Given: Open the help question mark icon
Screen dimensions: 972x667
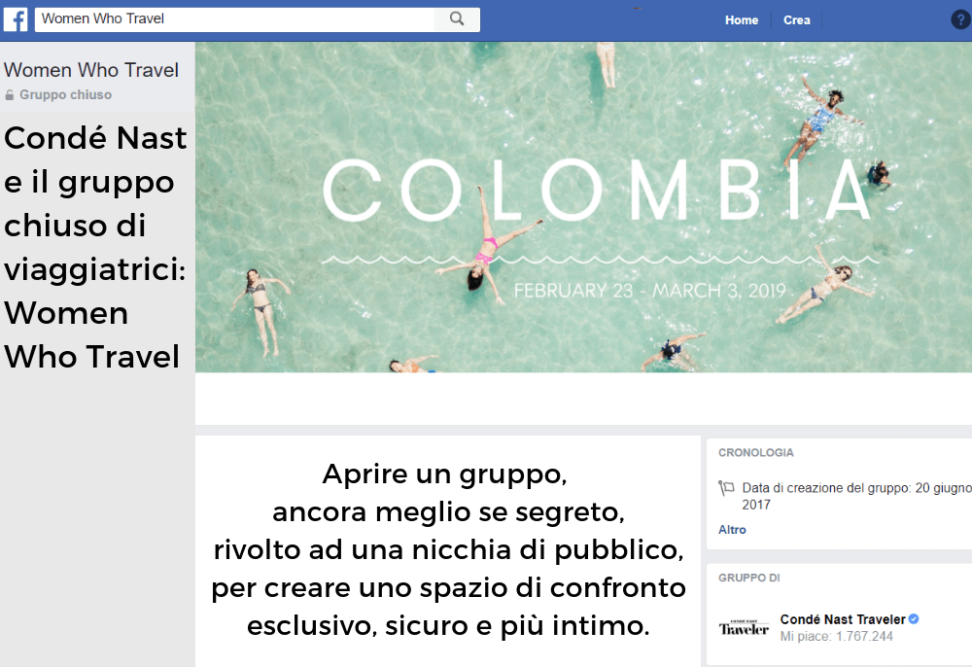Looking at the screenshot, I should click(x=959, y=19).
